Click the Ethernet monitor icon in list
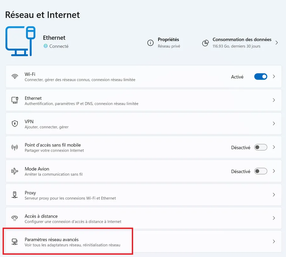The width and height of the screenshot is (286, 257). click(x=15, y=100)
